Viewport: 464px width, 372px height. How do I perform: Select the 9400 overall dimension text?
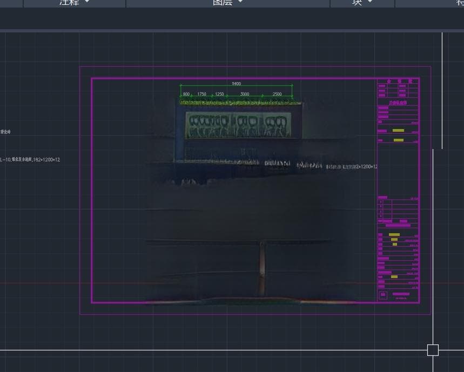pos(236,84)
